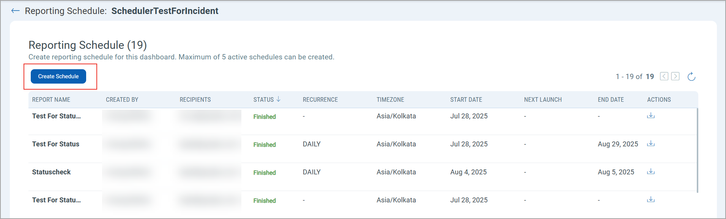Click the End Date column header

pos(611,100)
